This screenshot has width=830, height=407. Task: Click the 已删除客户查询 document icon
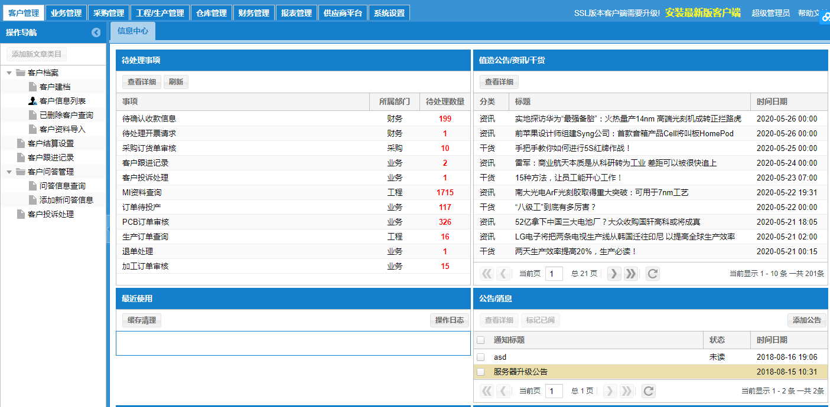pos(33,115)
